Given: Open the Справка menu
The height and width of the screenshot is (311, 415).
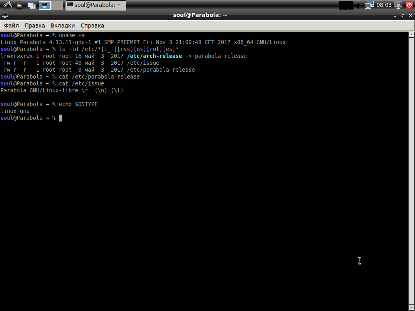Looking at the screenshot, I should coord(92,26).
